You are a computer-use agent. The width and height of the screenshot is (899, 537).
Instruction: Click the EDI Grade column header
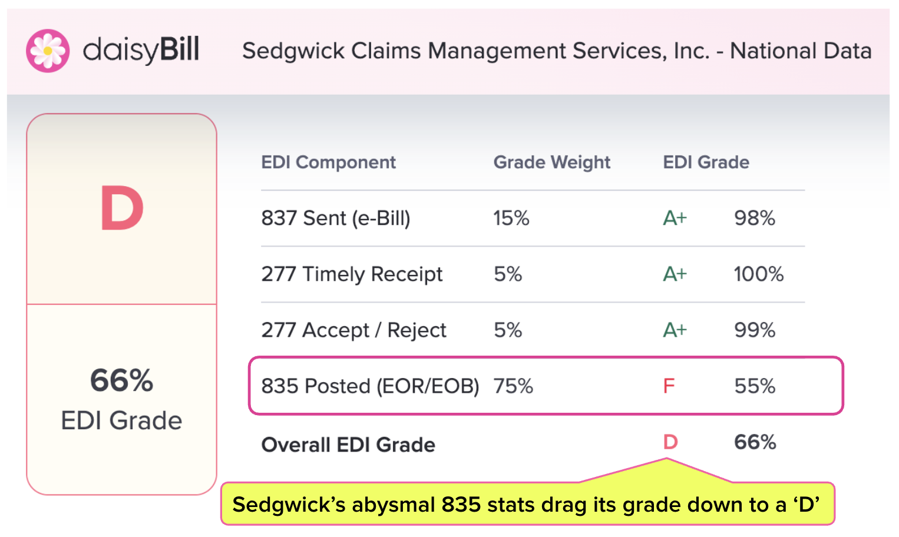706,163
